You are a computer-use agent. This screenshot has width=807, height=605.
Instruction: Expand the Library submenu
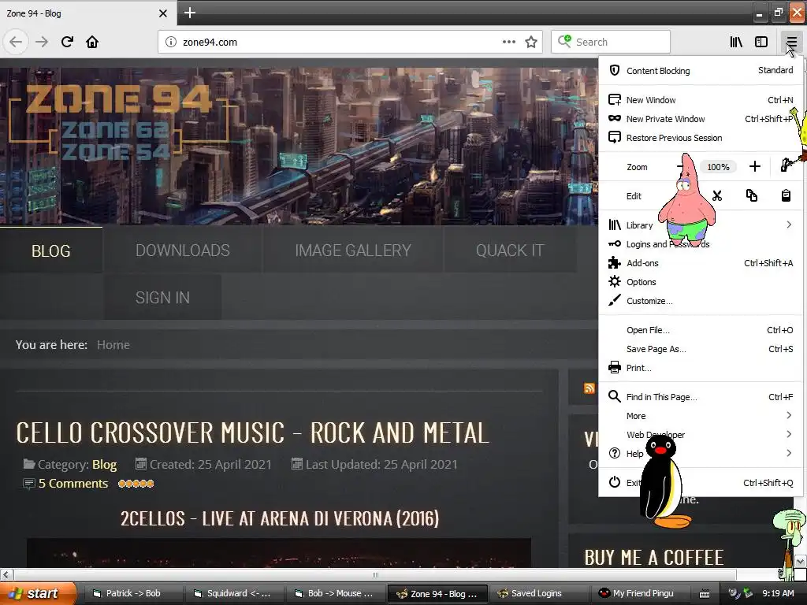pos(701,225)
